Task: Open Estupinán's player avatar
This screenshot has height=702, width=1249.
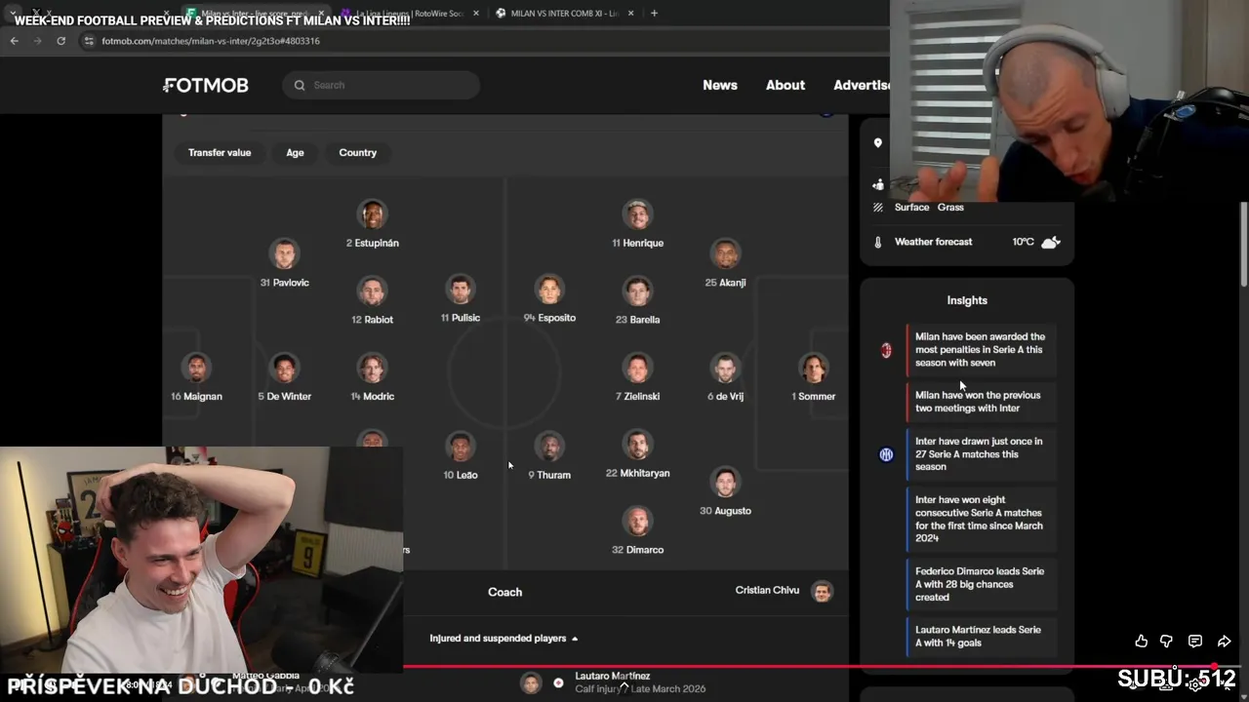Action: click(372, 214)
